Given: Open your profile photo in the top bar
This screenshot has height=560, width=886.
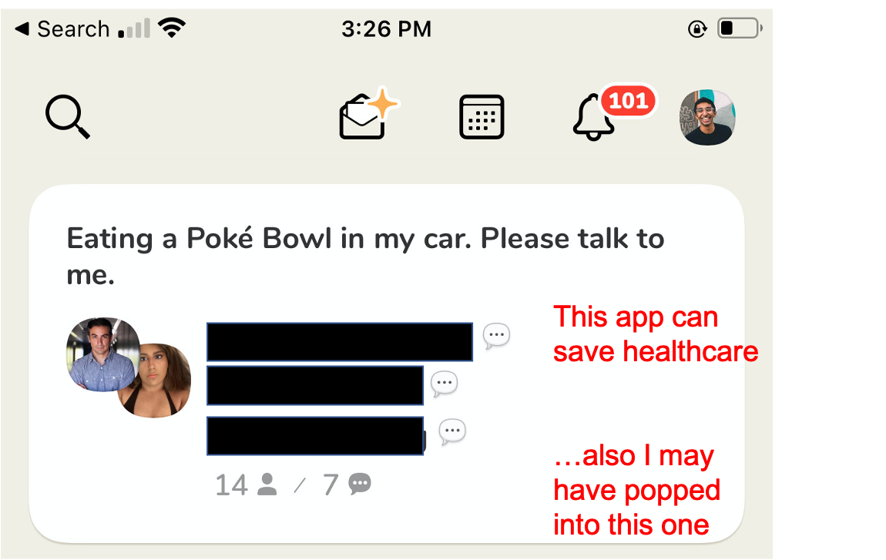Looking at the screenshot, I should coord(707,117).
